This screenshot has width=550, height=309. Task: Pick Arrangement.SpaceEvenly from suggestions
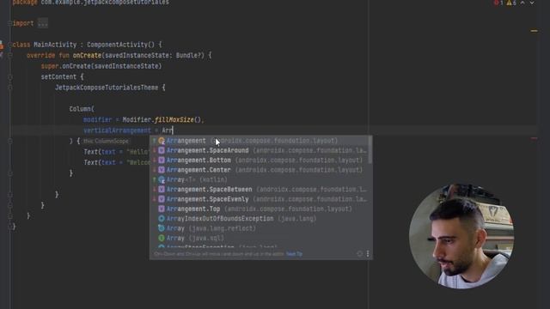click(x=260, y=199)
